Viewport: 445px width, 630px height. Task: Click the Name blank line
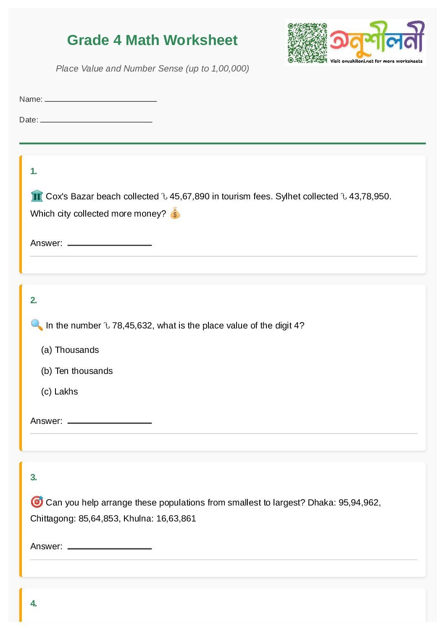point(100,100)
